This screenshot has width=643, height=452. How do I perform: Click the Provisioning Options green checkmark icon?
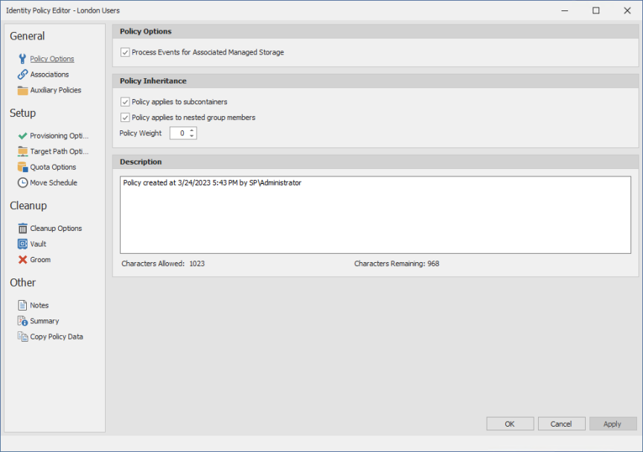pyautogui.click(x=22, y=136)
